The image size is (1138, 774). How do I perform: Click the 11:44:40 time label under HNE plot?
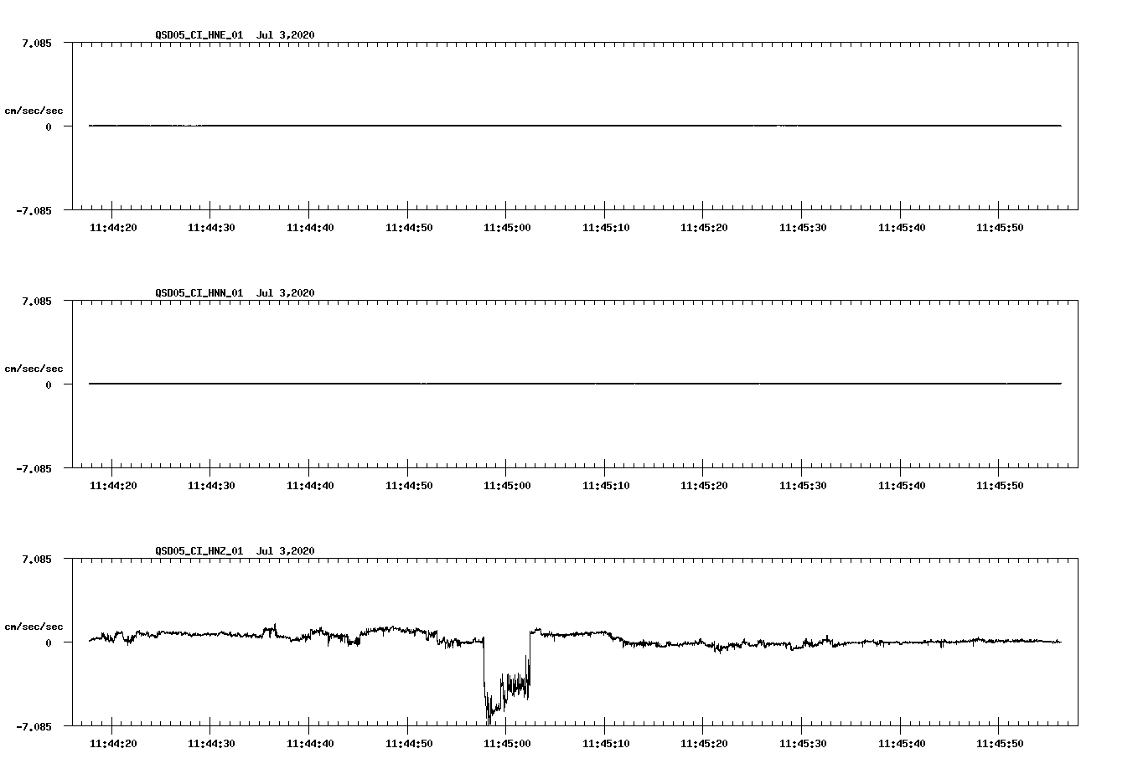[310, 228]
